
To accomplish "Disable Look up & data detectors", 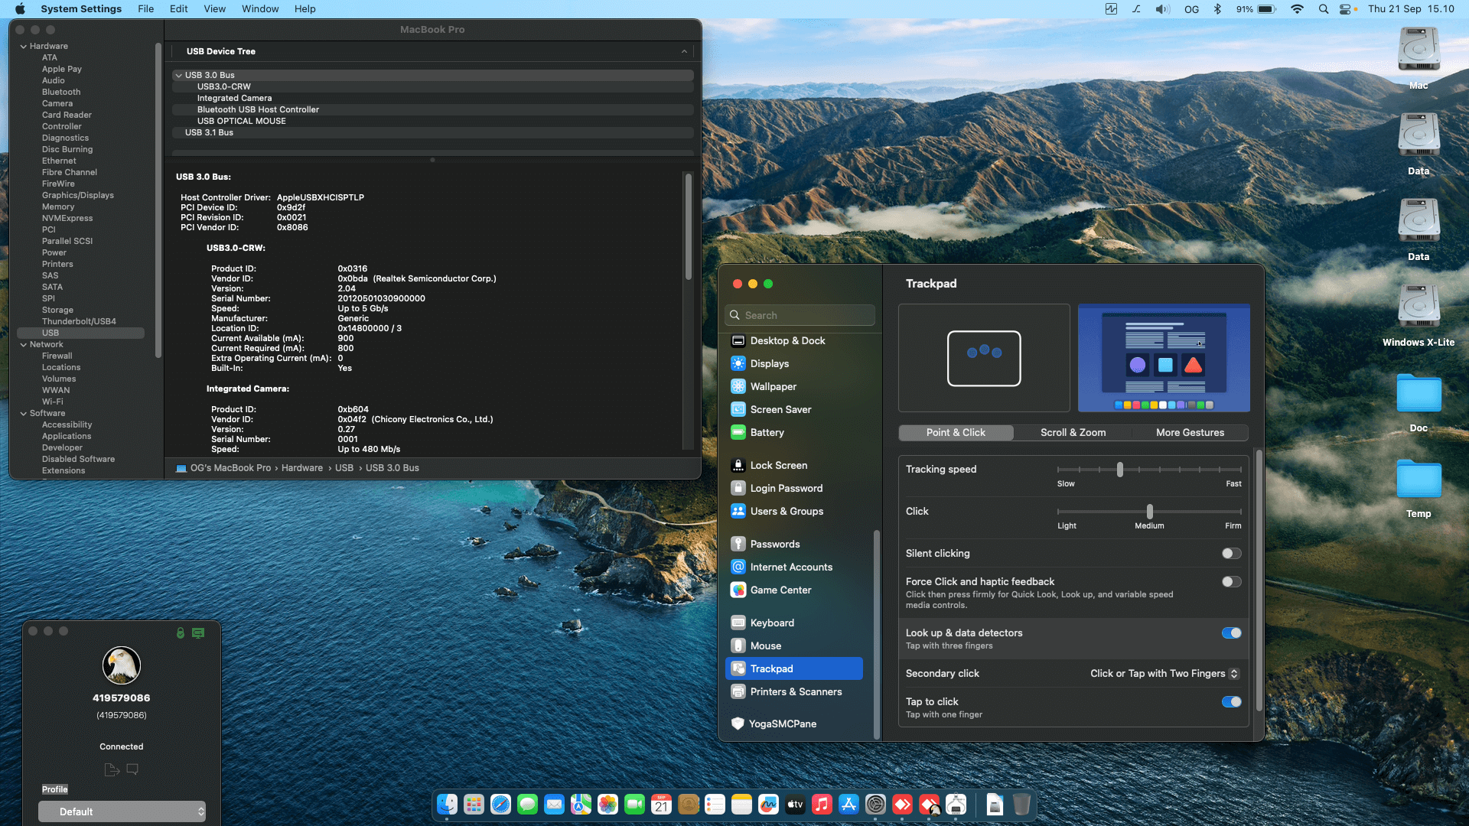I will (1231, 633).
